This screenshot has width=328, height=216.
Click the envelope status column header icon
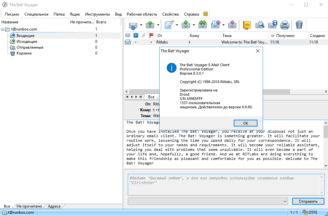click(128, 35)
